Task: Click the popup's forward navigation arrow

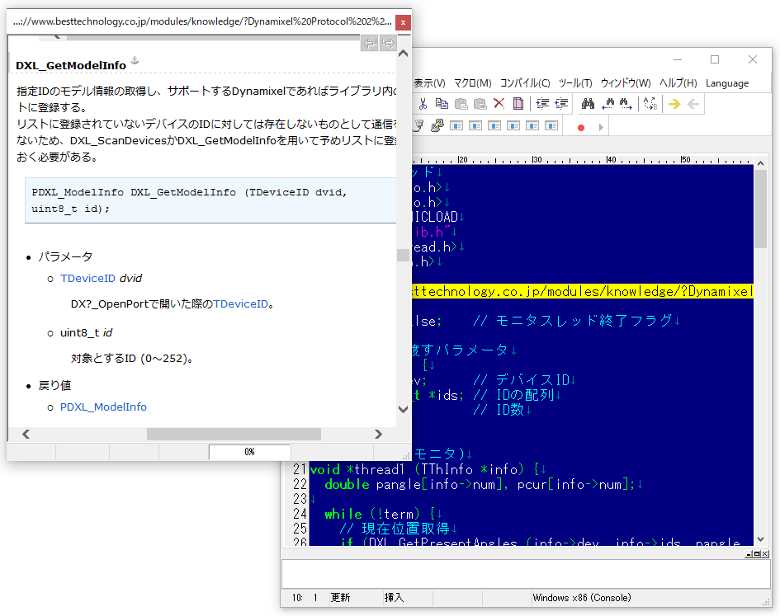Action: [x=388, y=43]
